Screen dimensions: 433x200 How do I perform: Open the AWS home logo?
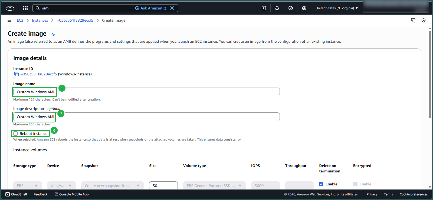(10, 8)
